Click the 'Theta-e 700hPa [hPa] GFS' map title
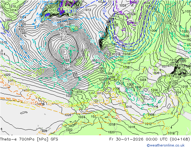Screen dimensions: 191x148 tap(29, 139)
